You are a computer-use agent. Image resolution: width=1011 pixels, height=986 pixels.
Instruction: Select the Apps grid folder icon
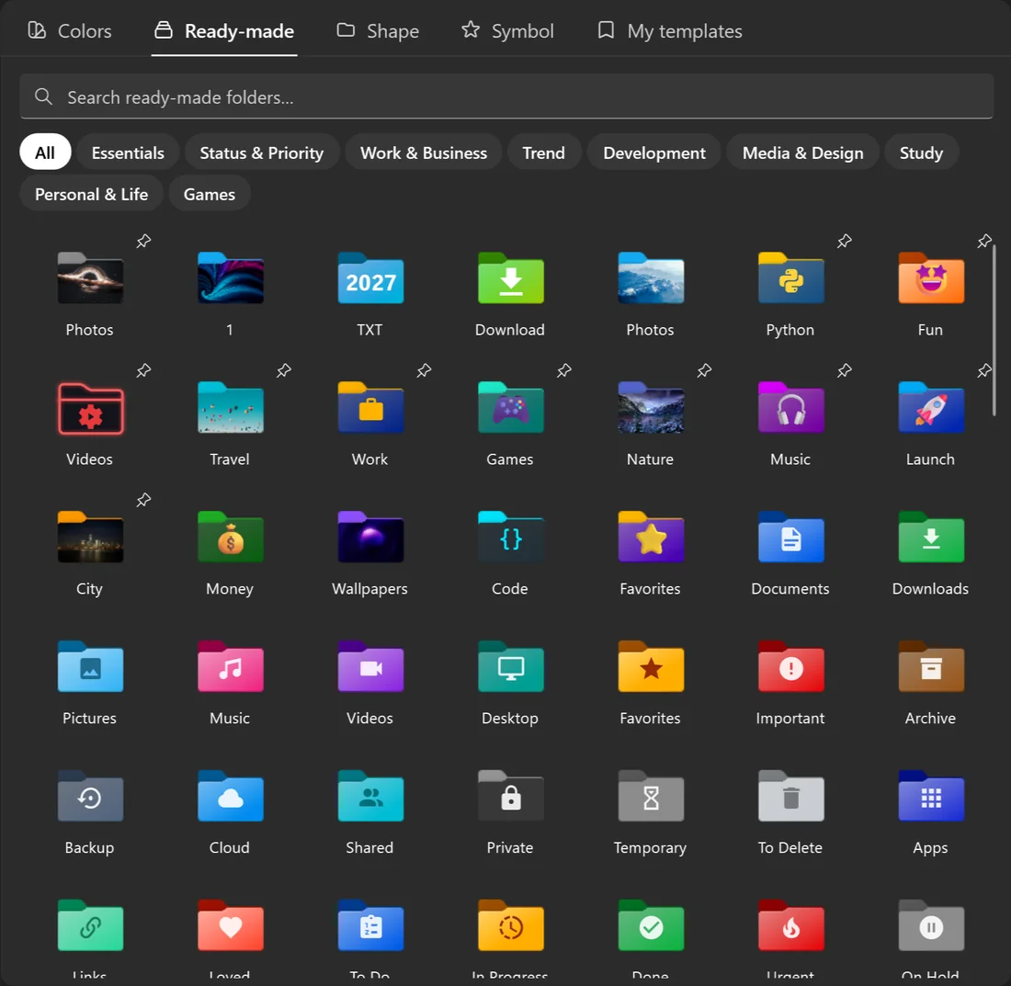pyautogui.click(x=930, y=798)
